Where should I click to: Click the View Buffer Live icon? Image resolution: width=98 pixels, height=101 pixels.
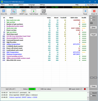click(86, 5)
